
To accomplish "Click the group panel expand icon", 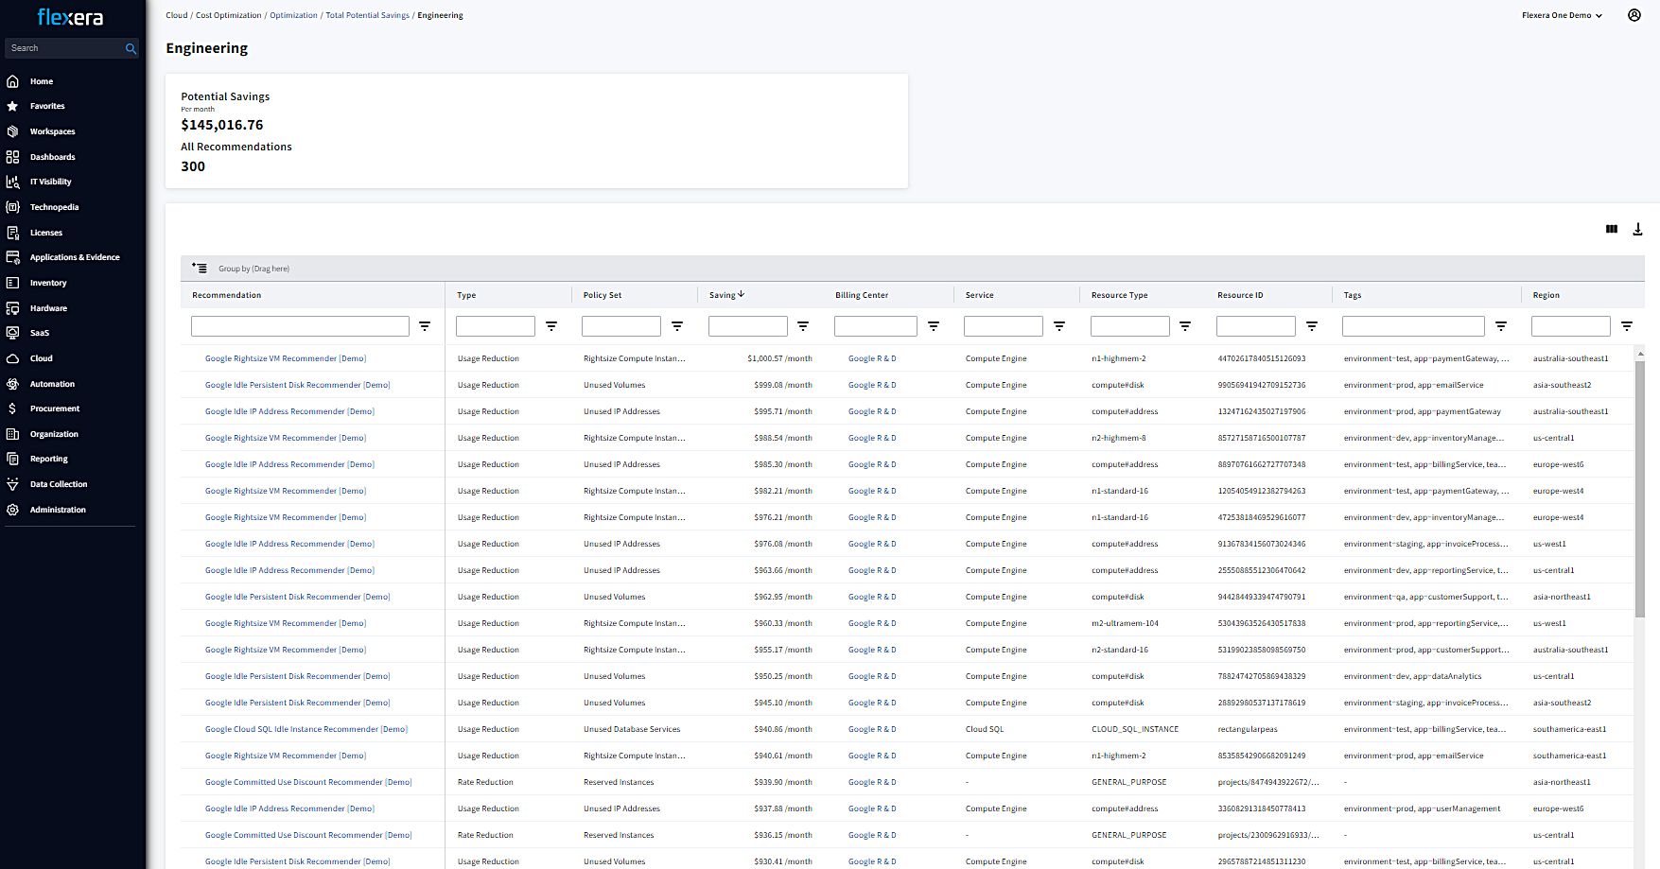I will click(x=200, y=269).
